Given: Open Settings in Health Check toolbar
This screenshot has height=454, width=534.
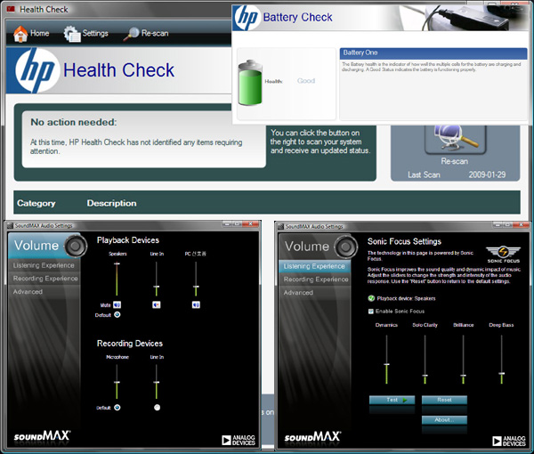Looking at the screenshot, I should click(x=85, y=33).
